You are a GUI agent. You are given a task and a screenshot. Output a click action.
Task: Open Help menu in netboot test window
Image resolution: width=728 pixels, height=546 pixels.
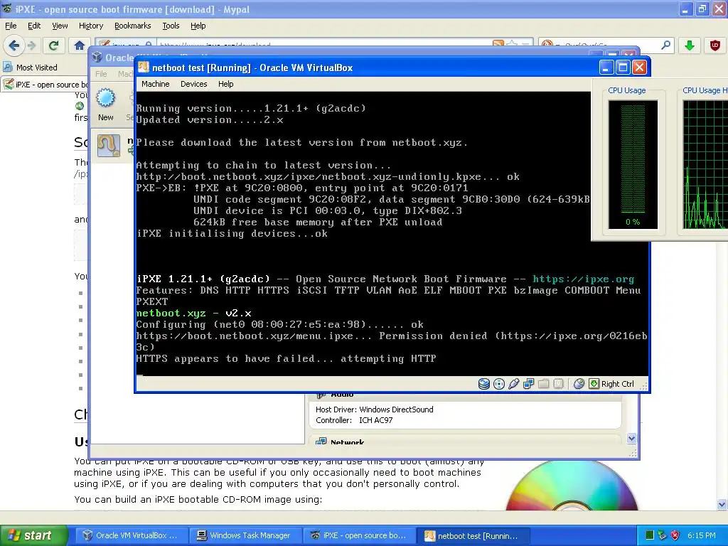(x=225, y=84)
